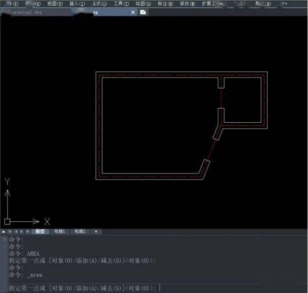Add a new layout with plus button
Viewport: 308px width, 293px height.
[x=96, y=231]
